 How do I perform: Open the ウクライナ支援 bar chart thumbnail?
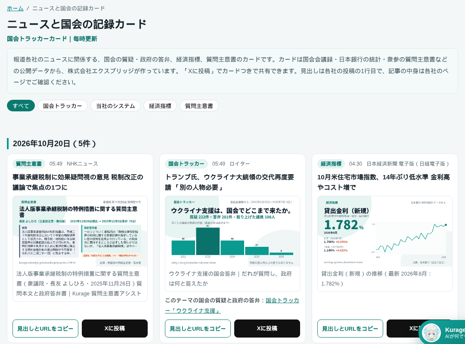(x=232, y=231)
